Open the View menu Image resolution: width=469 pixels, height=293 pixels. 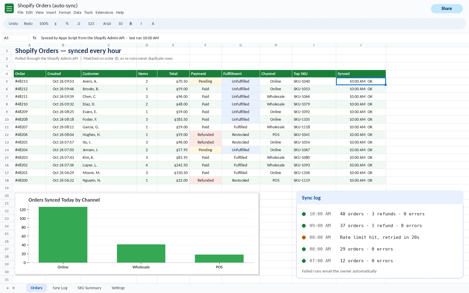click(40, 13)
